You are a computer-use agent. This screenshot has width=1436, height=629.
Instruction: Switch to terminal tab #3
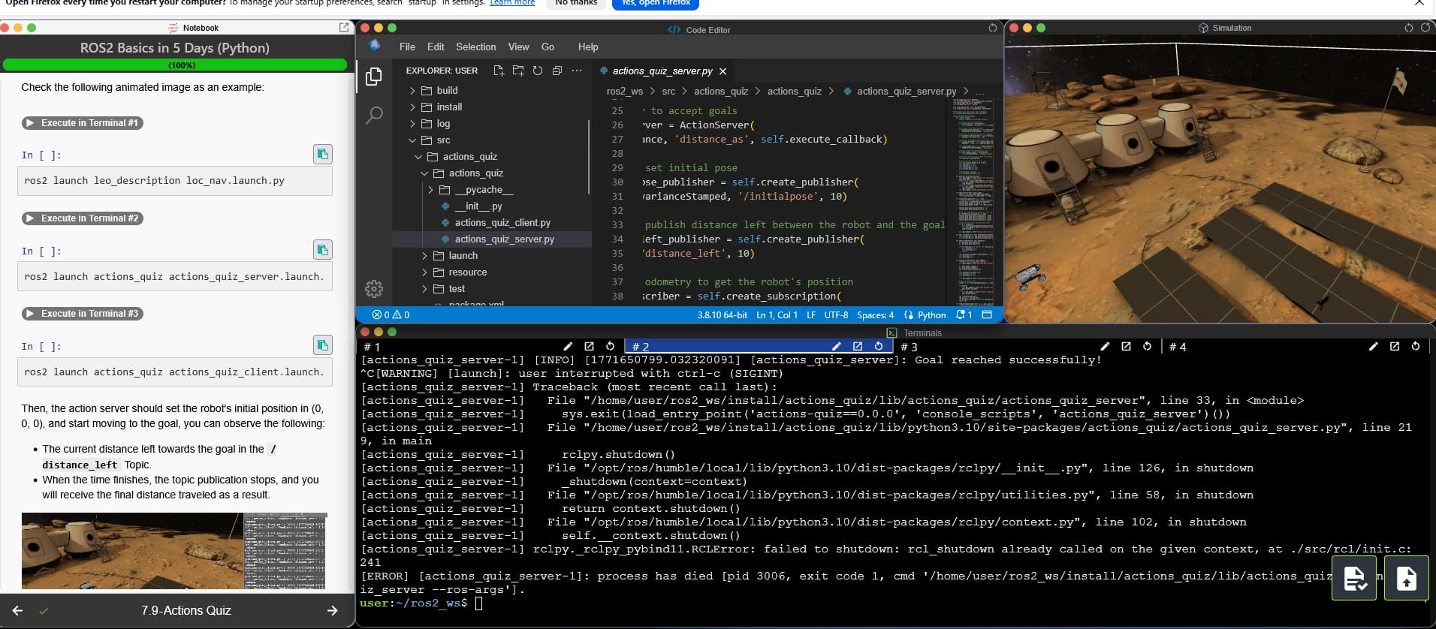910,347
